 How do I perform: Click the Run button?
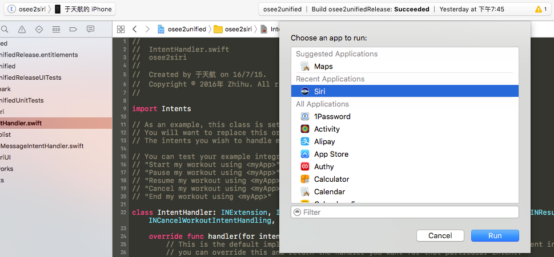coord(495,235)
